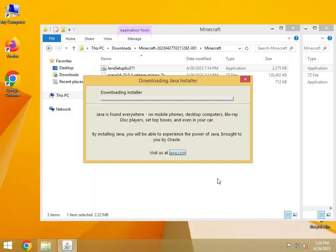The width and height of the screenshot is (336, 252).
Task: Switch to the View ribbon tab
Action: [108, 39]
